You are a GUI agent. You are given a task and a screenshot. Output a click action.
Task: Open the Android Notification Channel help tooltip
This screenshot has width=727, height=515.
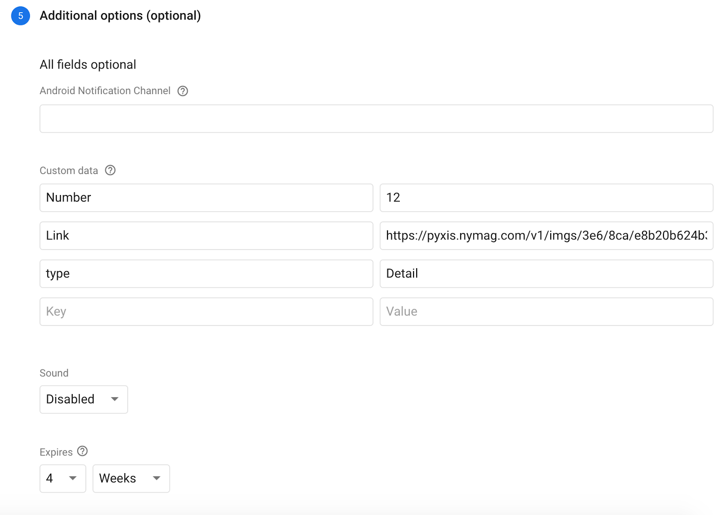tap(183, 91)
